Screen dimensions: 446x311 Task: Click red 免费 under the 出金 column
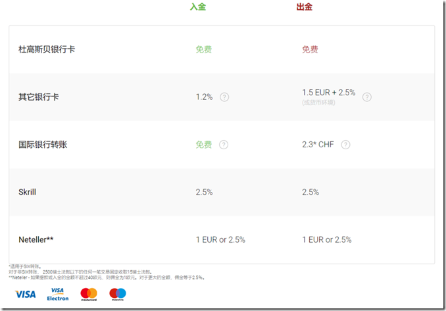tap(310, 49)
